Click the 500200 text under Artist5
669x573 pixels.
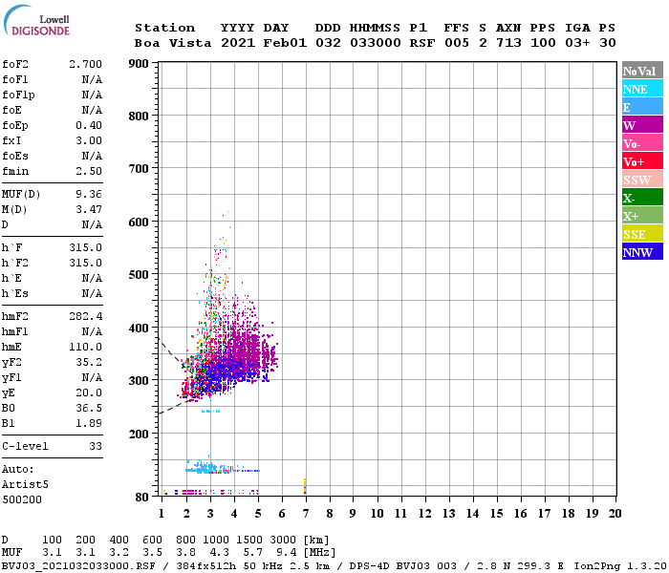point(22,499)
